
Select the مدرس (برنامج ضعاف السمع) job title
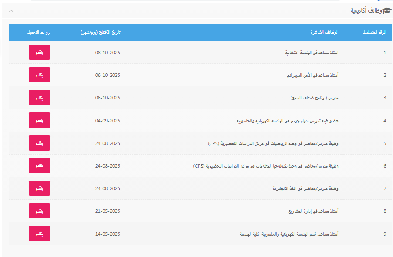(315, 98)
